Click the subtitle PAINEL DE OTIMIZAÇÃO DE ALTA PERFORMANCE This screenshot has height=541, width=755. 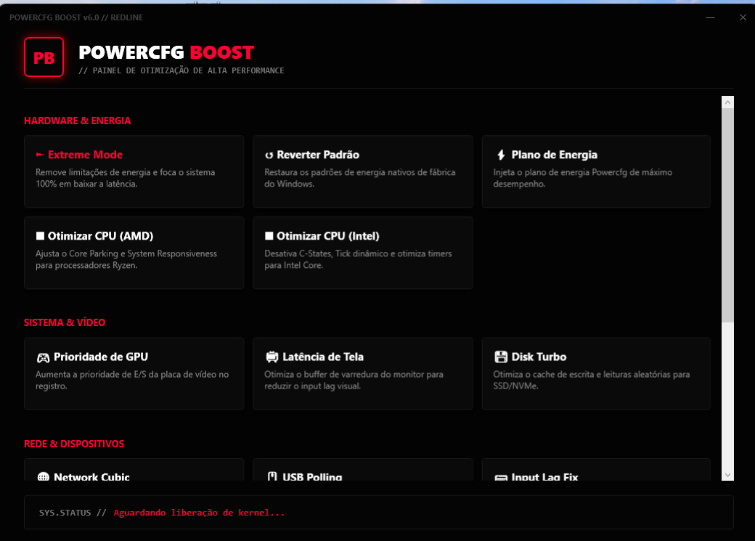click(x=181, y=70)
